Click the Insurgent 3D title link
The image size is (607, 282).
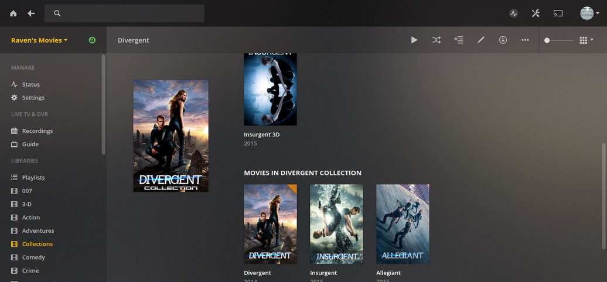tap(262, 135)
